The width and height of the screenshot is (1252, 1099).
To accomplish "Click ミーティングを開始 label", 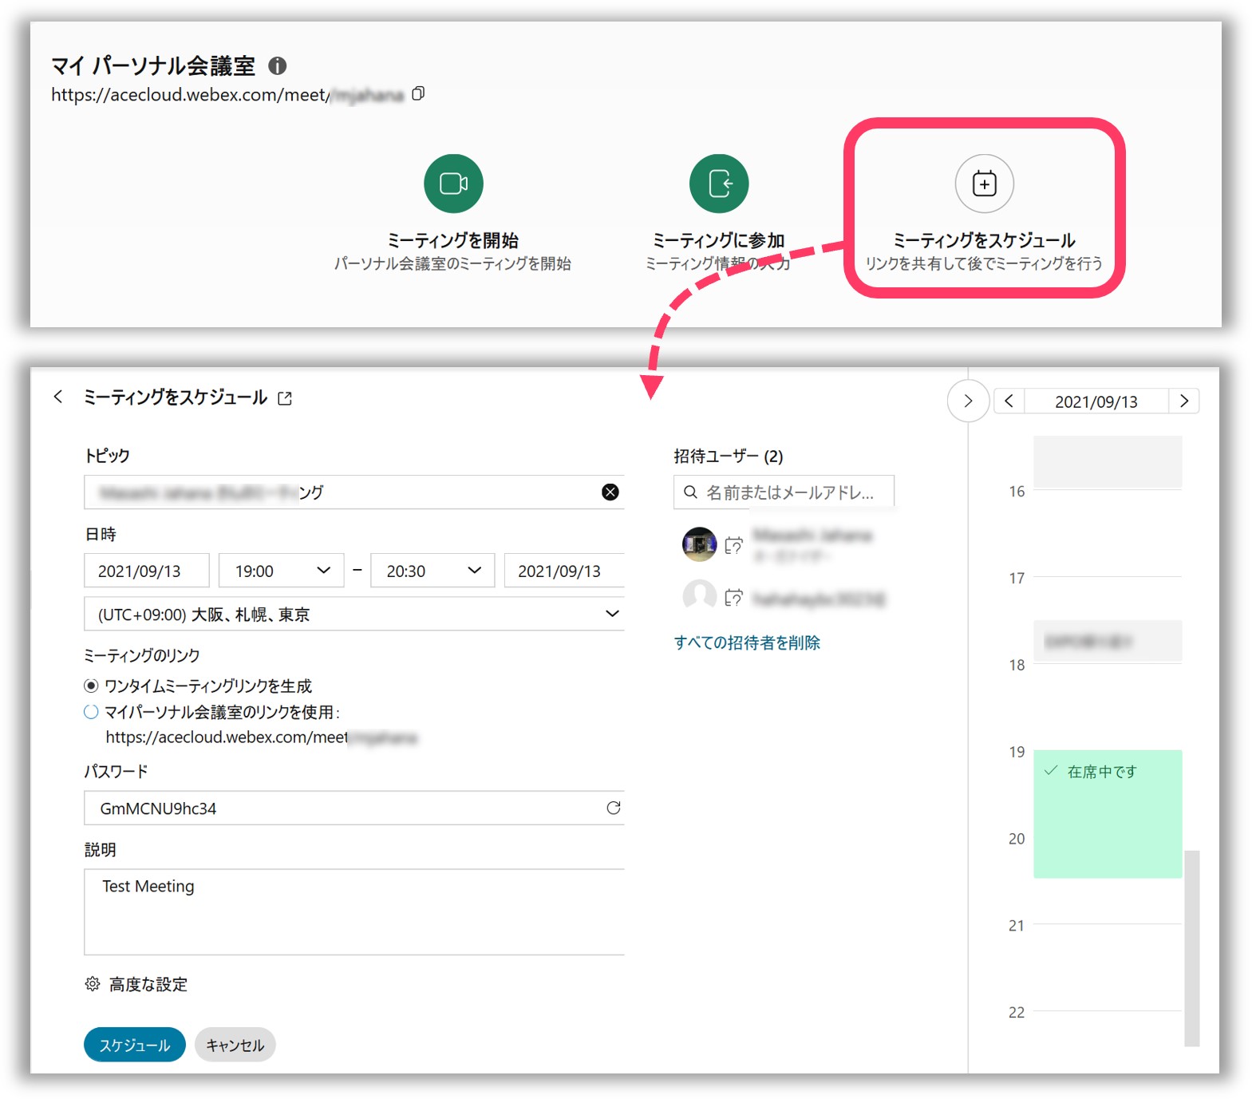I will [x=453, y=240].
